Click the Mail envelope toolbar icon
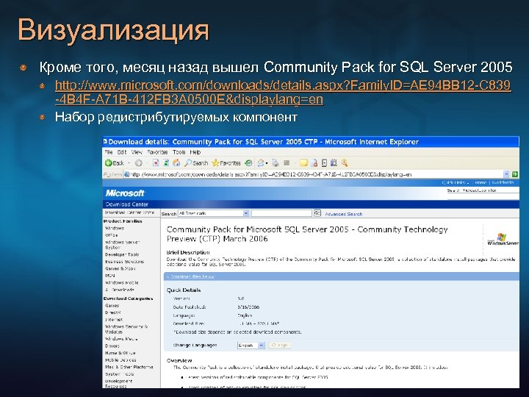The image size is (529, 397). point(260,163)
